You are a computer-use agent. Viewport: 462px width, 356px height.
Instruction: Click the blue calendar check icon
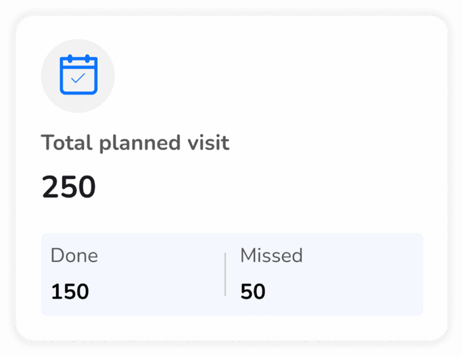point(79,75)
